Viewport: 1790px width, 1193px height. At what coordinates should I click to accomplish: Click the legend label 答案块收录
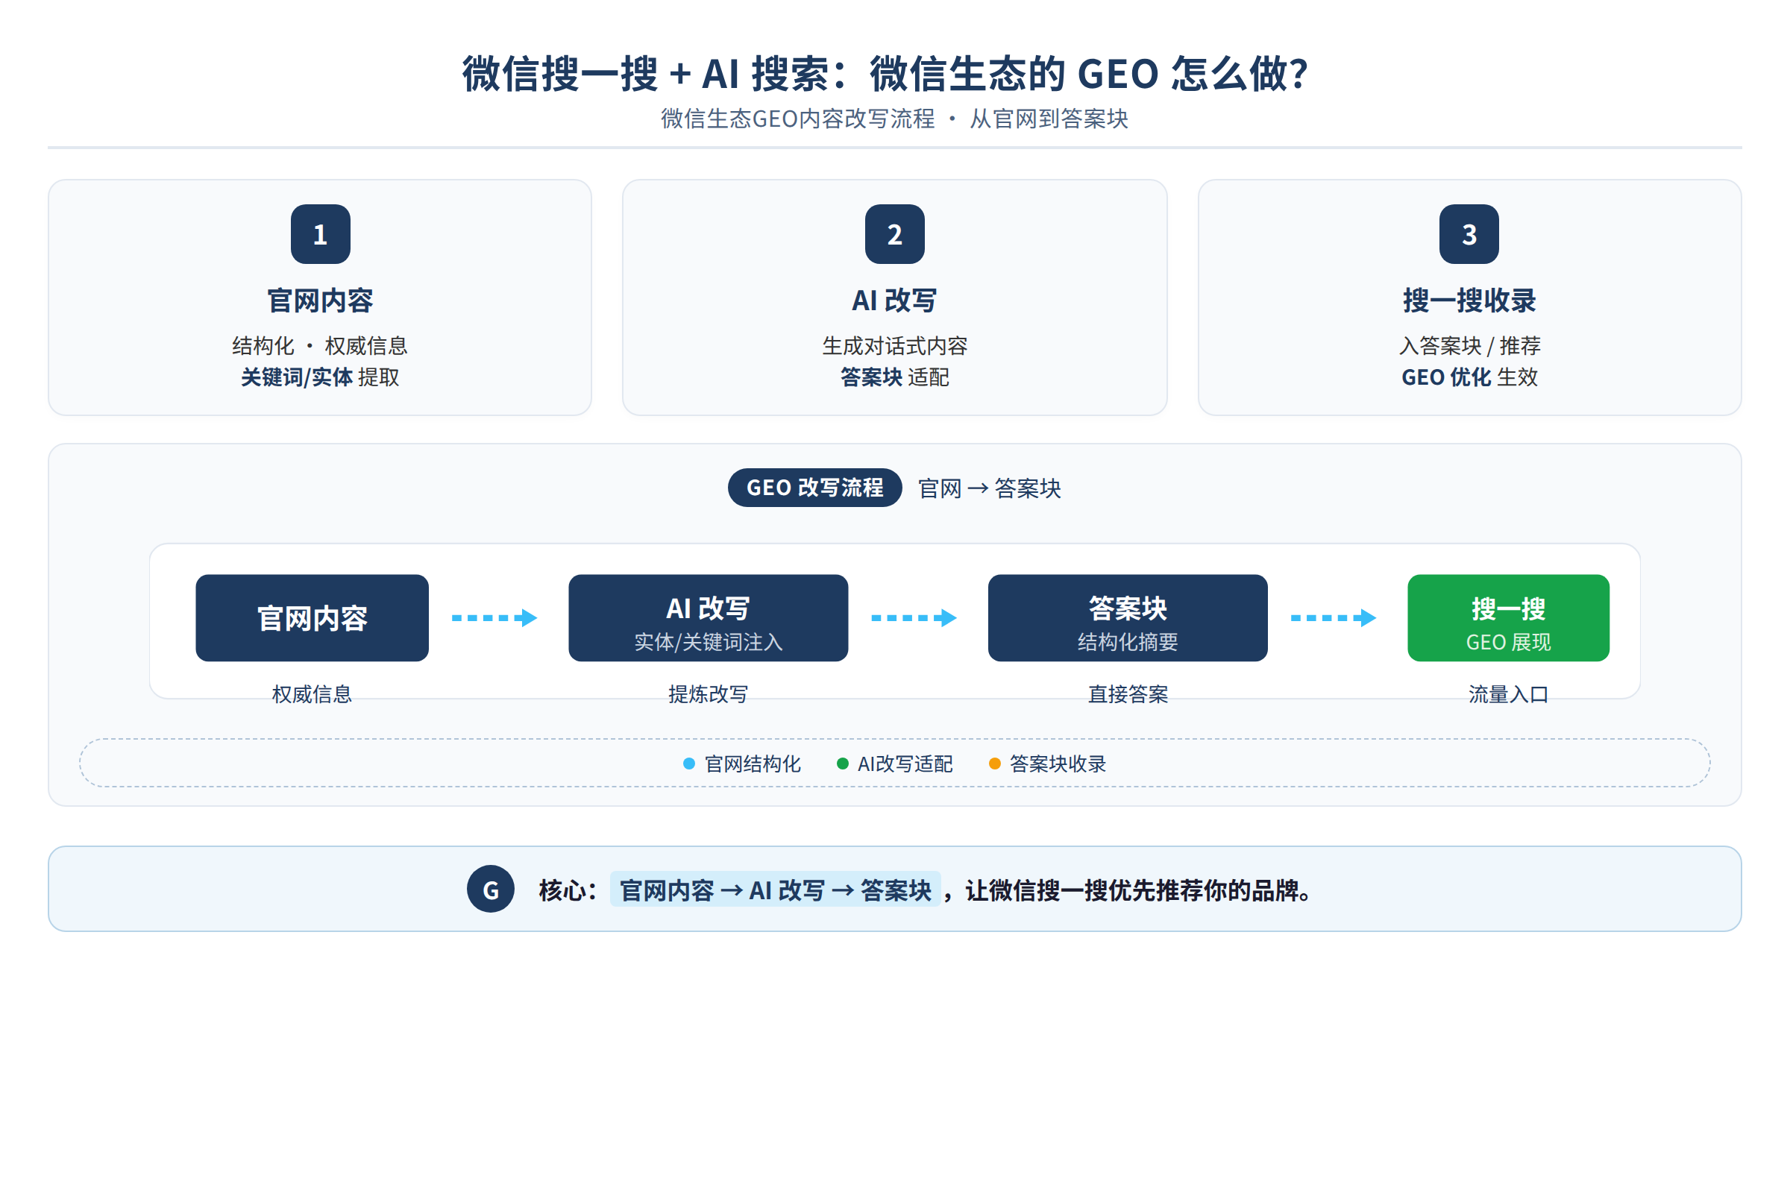1058,764
